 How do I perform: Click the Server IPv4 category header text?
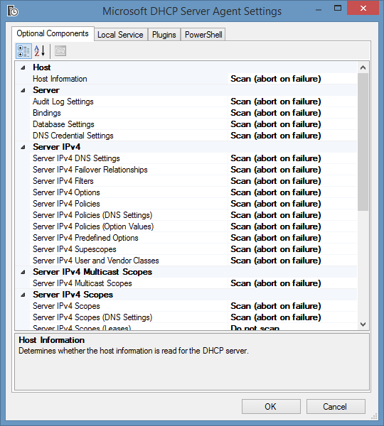[57, 147]
